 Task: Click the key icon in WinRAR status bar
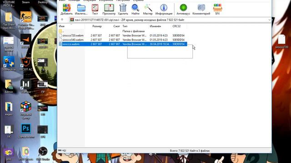point(64,150)
